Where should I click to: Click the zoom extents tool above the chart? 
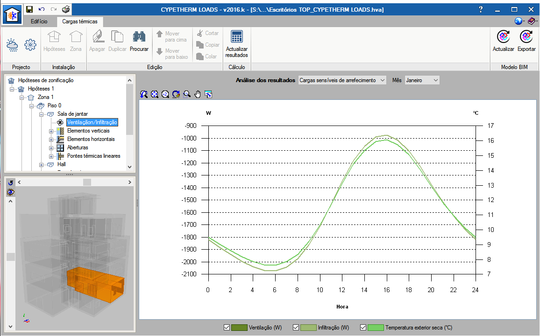pos(155,94)
